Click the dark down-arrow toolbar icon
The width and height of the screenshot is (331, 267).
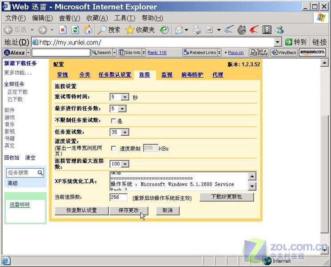click(x=267, y=30)
